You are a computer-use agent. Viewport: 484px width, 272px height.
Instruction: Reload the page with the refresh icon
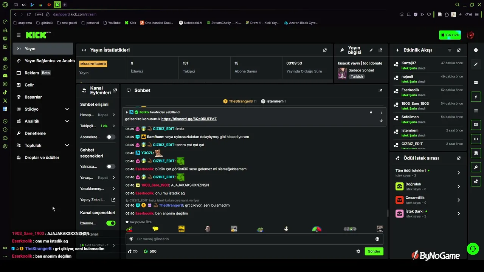(29, 14)
